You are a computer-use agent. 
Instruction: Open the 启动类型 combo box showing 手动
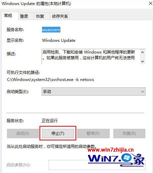(x=94, y=92)
